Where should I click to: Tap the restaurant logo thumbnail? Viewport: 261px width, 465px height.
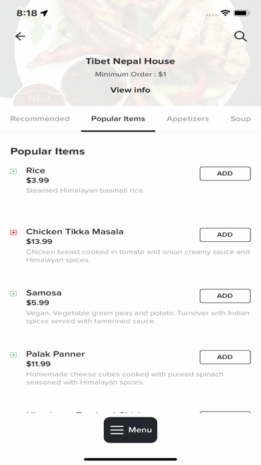click(39, 95)
